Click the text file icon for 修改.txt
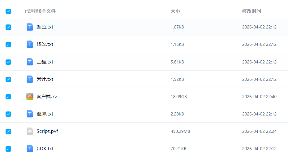 (30, 44)
